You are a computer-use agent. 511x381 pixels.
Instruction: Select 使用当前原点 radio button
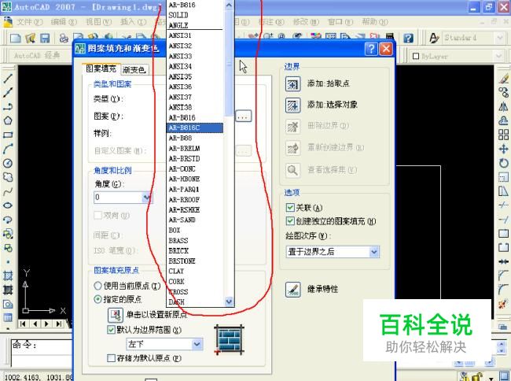97,286
